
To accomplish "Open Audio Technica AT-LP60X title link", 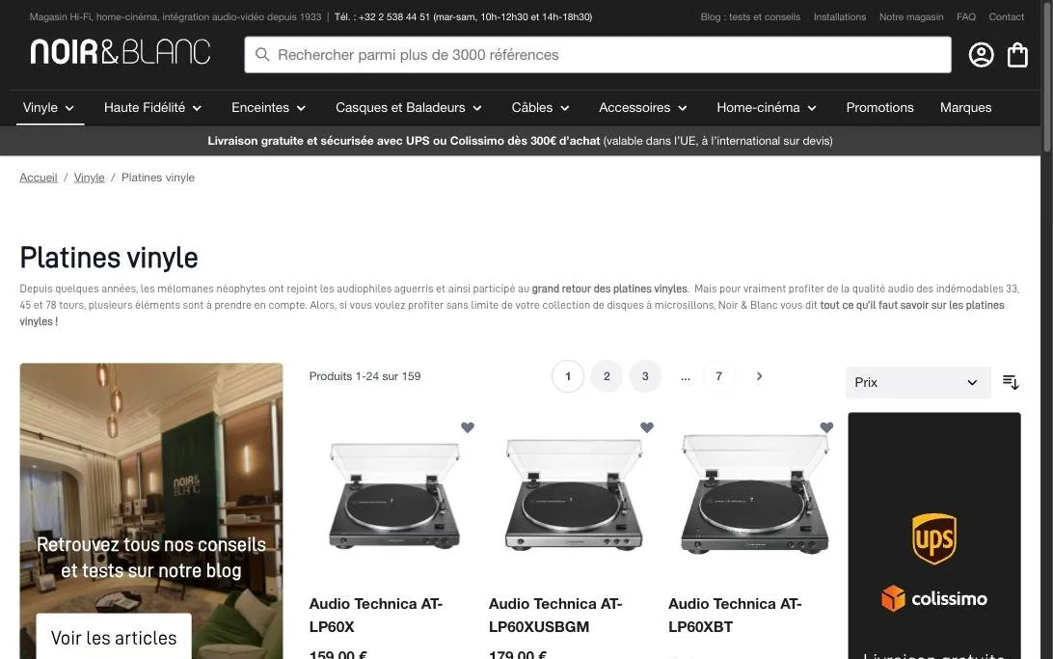I will point(376,615).
